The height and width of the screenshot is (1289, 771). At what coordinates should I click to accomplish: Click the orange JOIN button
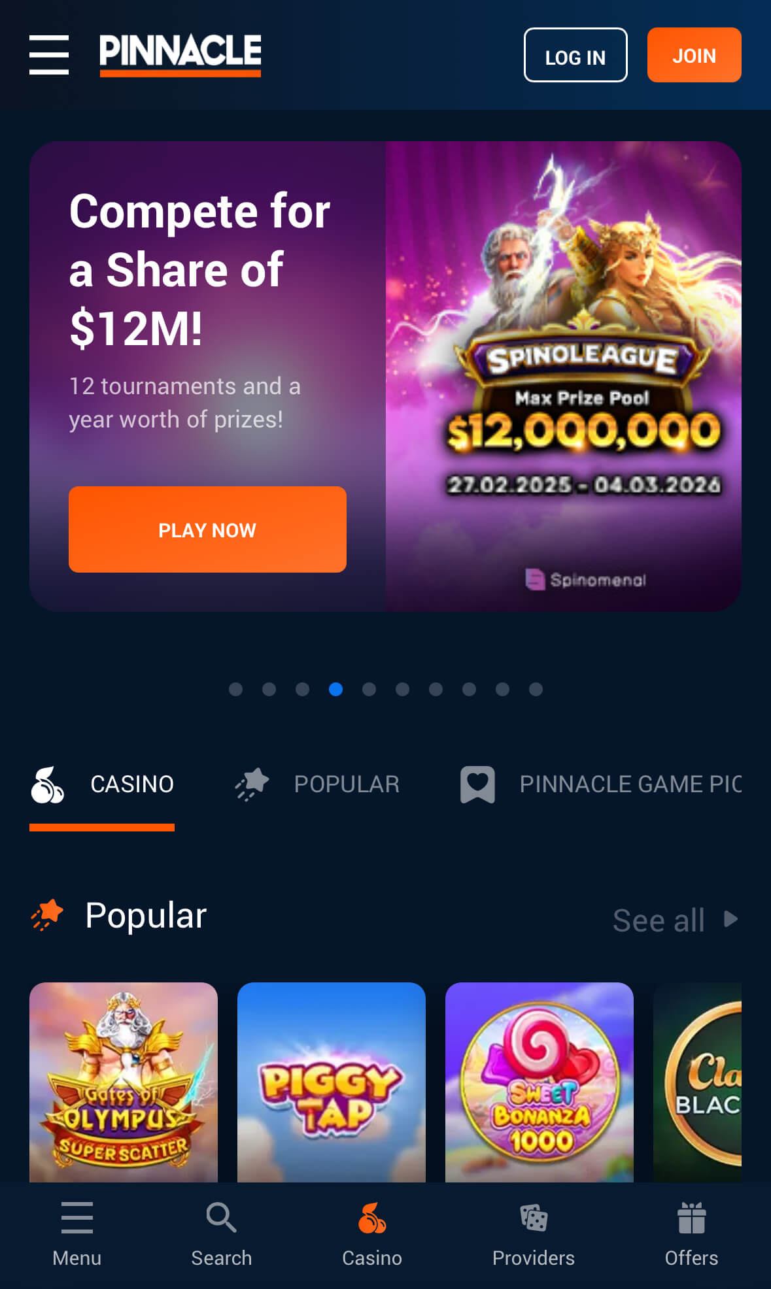click(x=694, y=55)
